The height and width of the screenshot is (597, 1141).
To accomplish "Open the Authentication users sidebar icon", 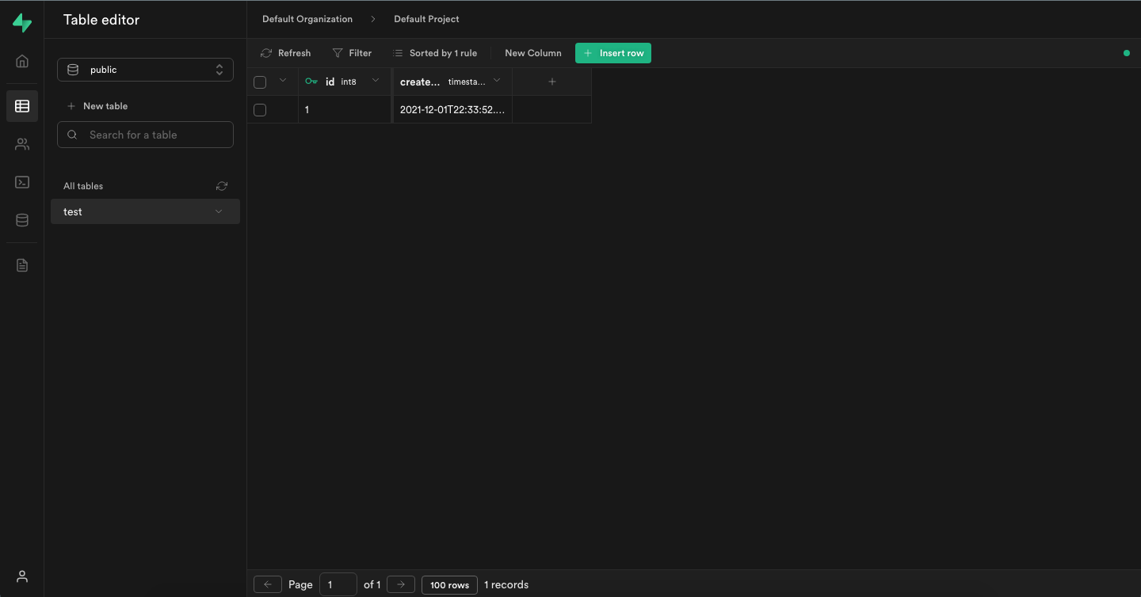I will click(x=22, y=144).
